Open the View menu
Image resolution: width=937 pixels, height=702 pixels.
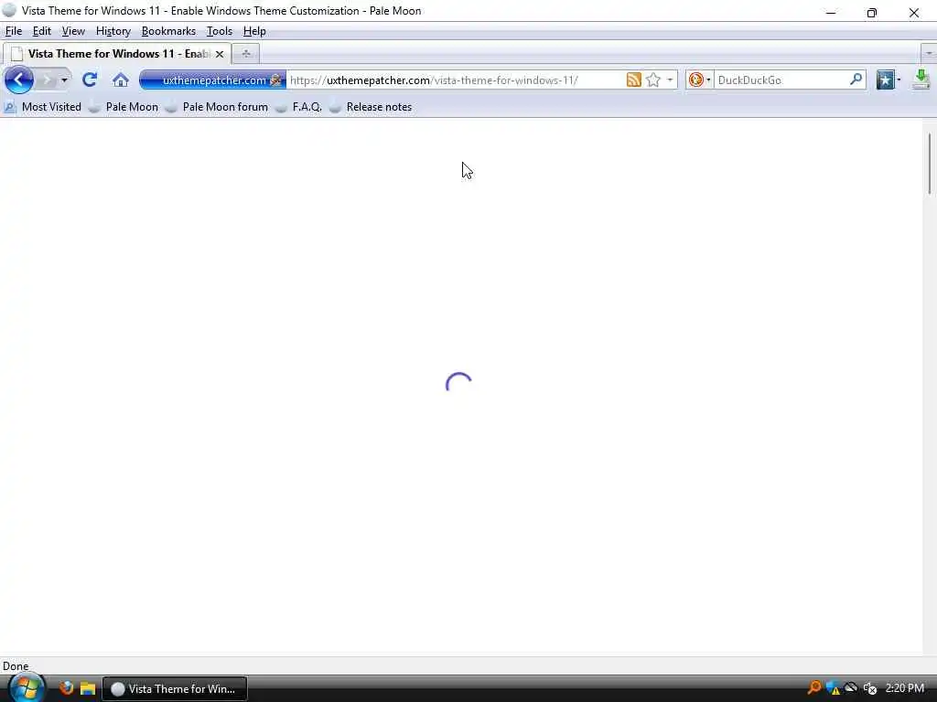click(73, 31)
